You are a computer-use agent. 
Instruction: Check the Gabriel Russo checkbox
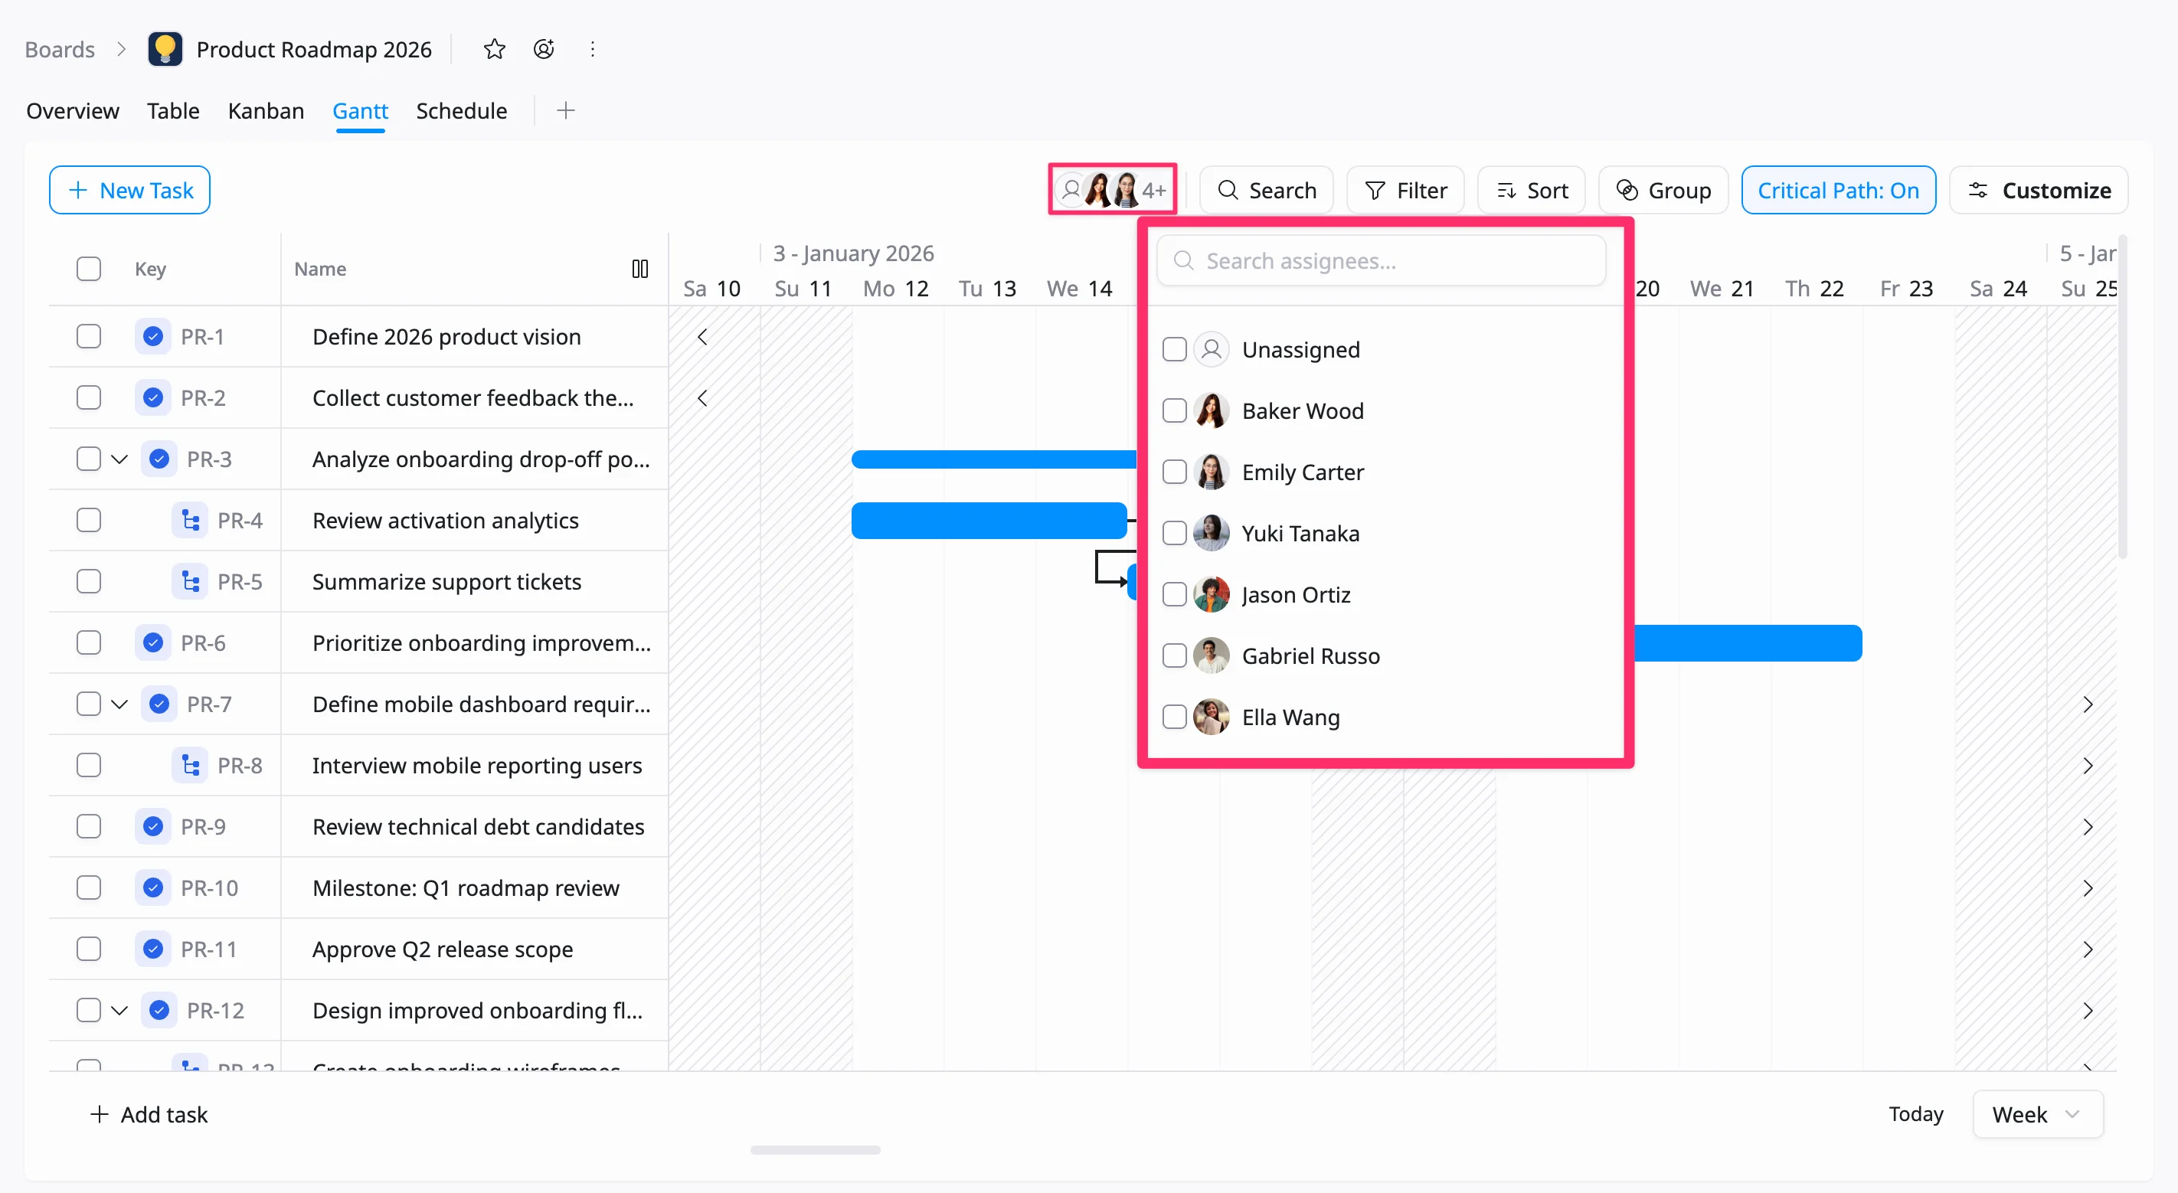[1175, 656]
